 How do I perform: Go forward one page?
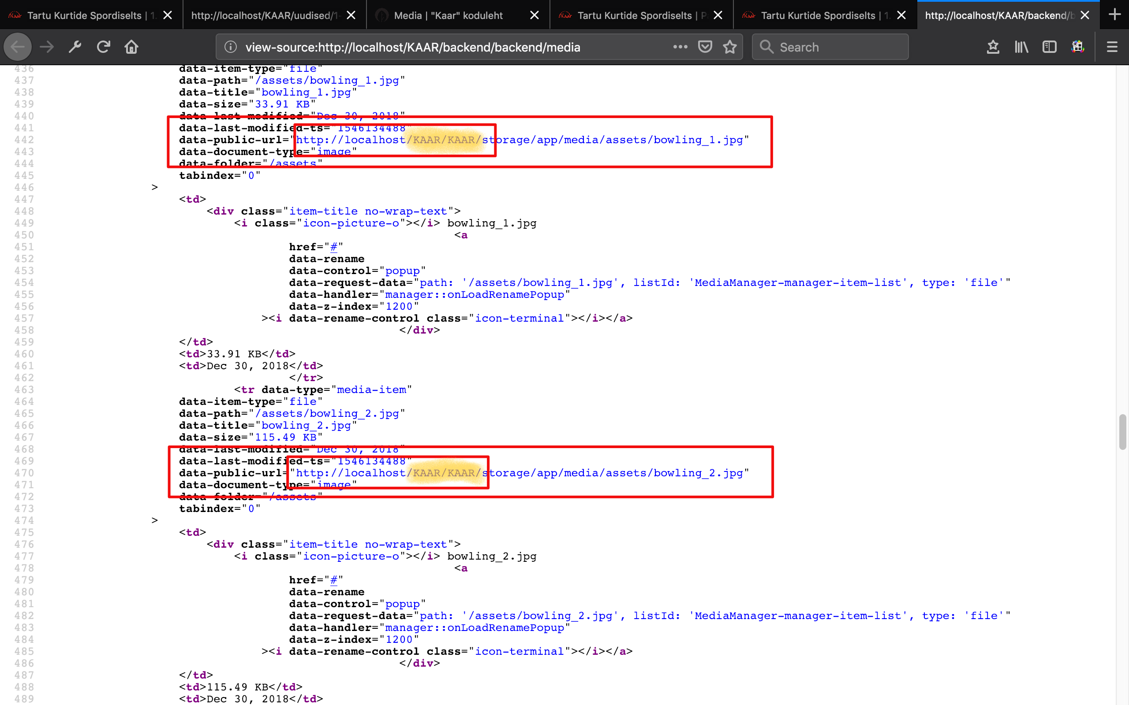[46, 47]
